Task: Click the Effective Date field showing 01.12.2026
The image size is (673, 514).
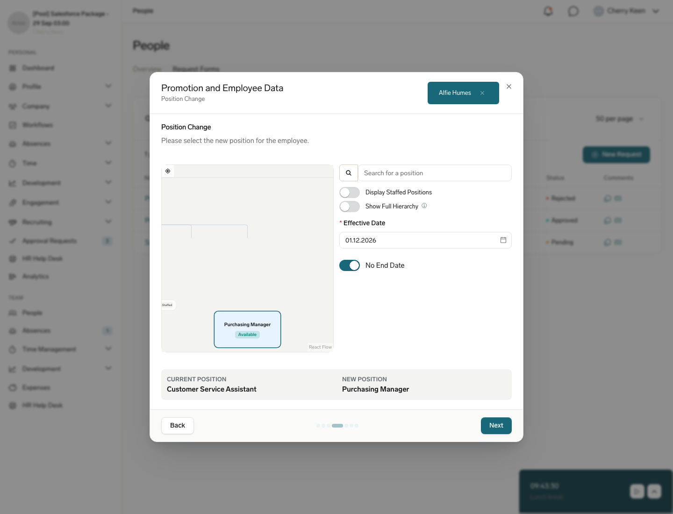Action: [x=425, y=240]
